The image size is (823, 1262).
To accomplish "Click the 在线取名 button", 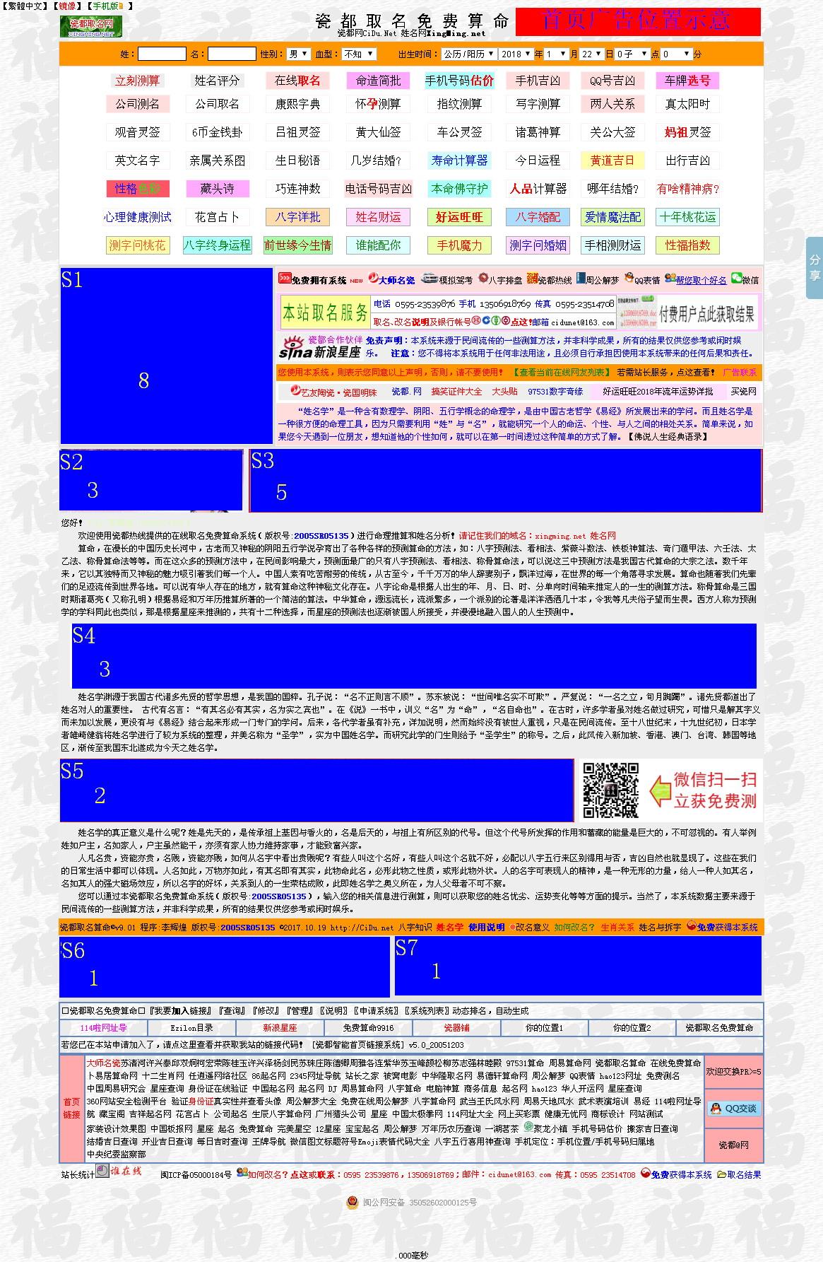I will 297,81.
